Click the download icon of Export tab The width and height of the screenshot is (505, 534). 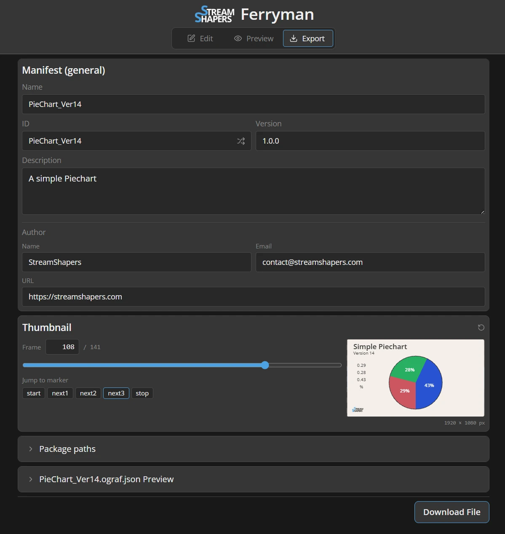pos(294,38)
